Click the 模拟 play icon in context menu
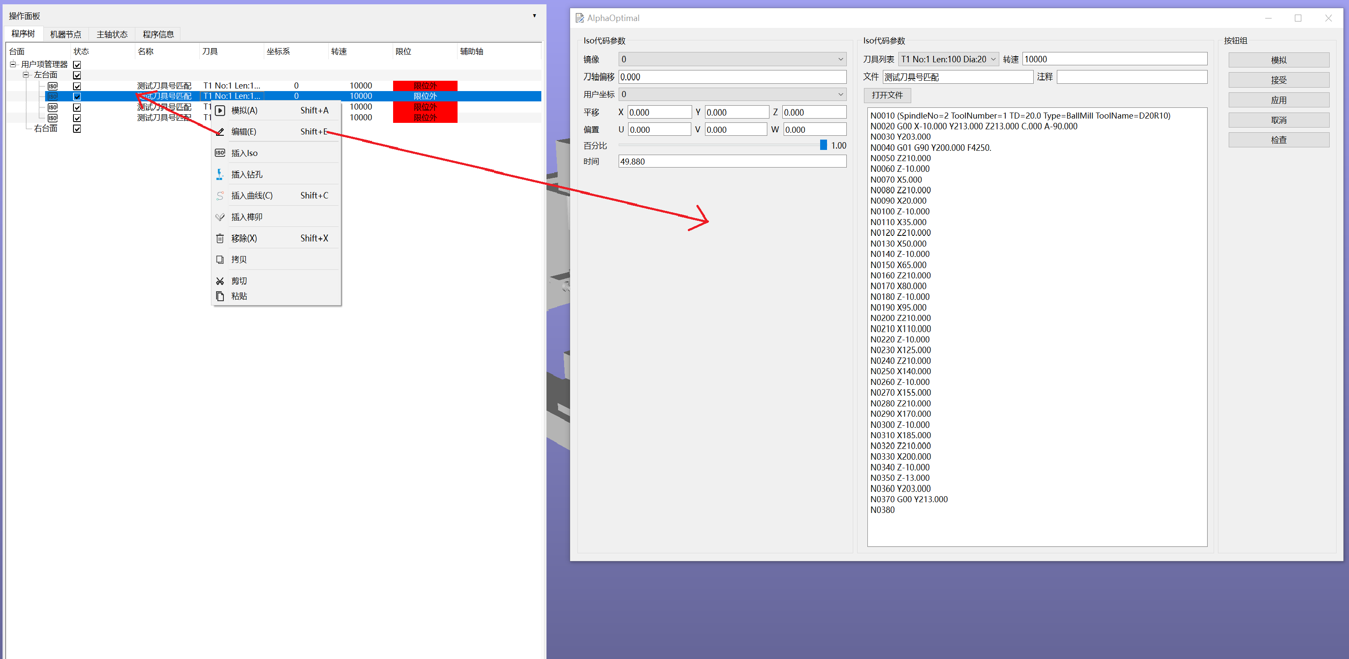The image size is (1349, 659). click(220, 110)
